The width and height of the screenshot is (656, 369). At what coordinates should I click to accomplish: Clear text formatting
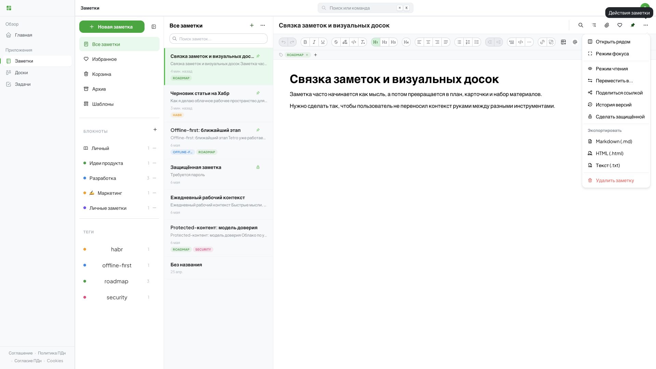tap(363, 42)
